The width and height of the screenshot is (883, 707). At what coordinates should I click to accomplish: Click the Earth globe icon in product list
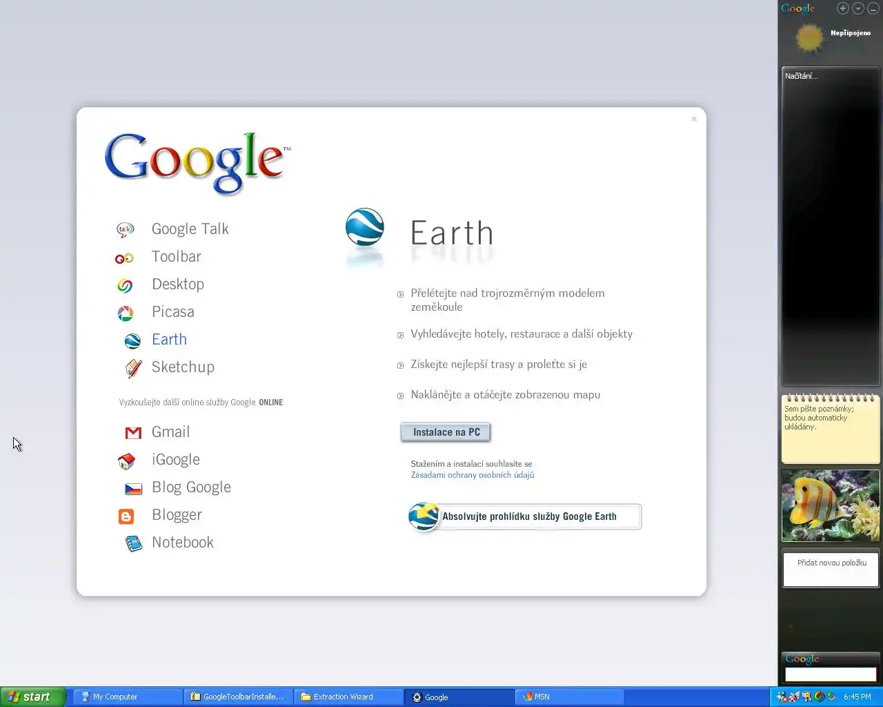pos(132,340)
